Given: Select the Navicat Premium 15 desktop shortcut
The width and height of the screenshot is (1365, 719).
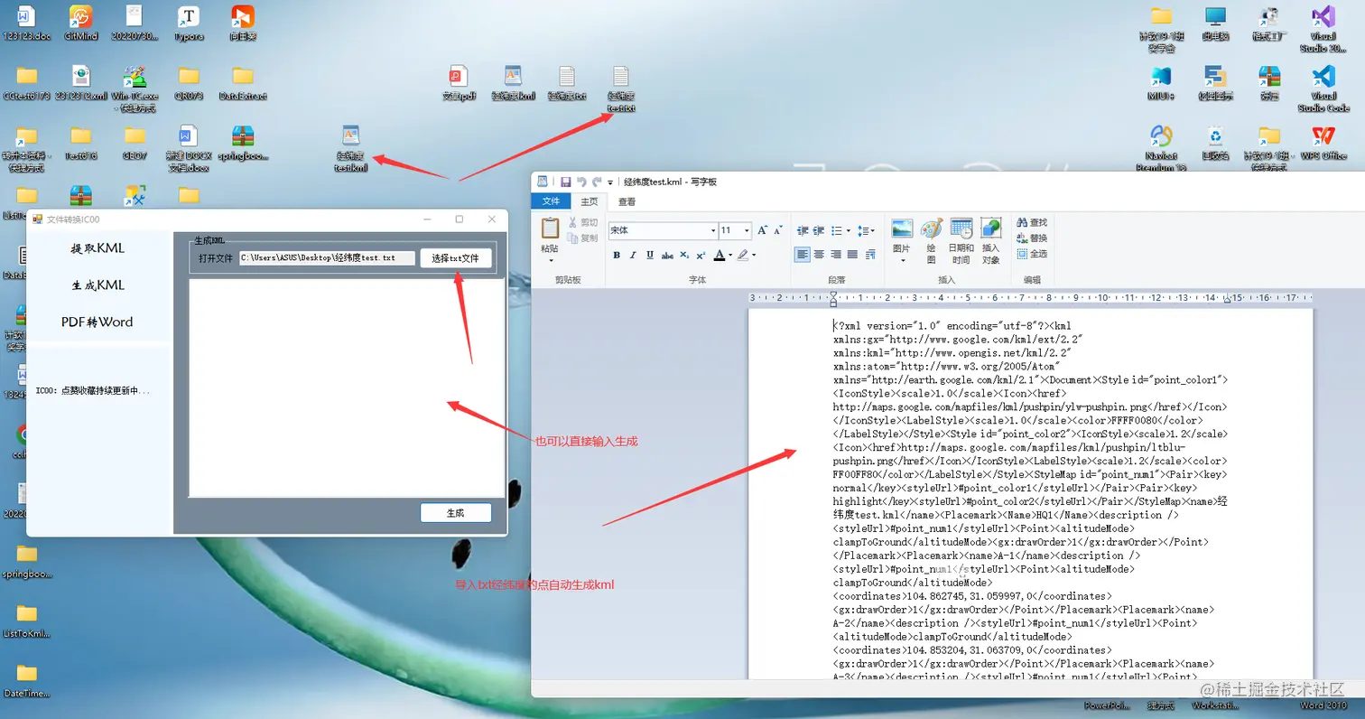Looking at the screenshot, I should tap(1161, 148).
